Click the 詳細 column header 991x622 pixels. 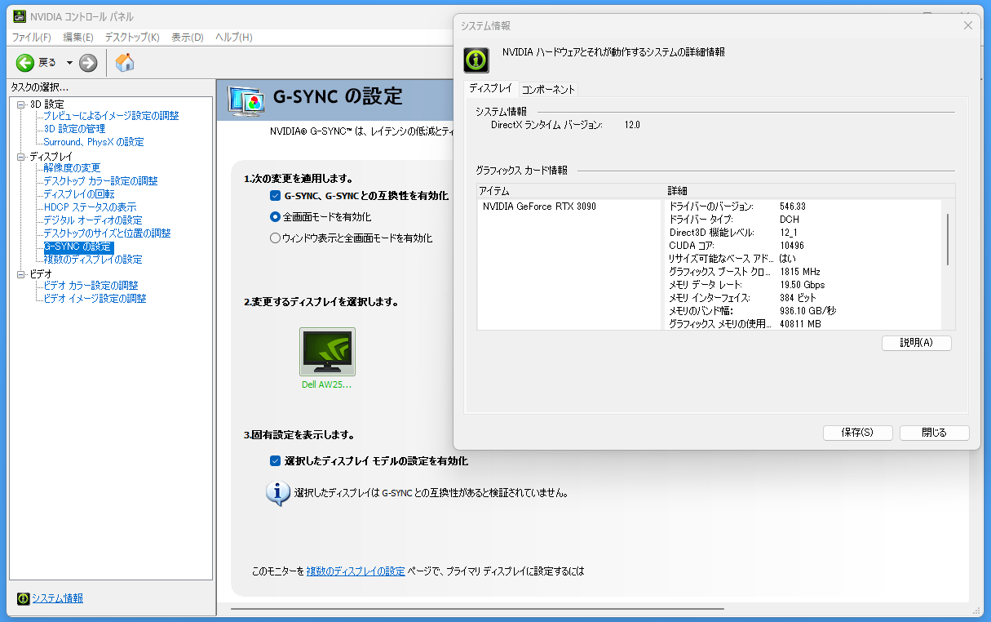809,190
